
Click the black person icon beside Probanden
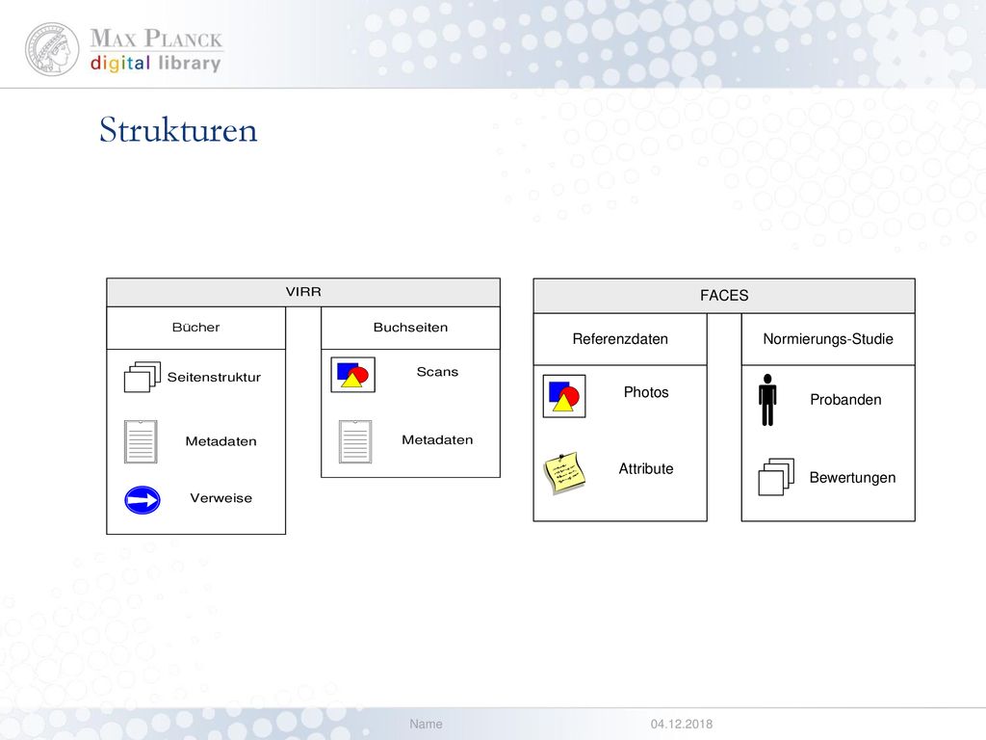coord(767,400)
